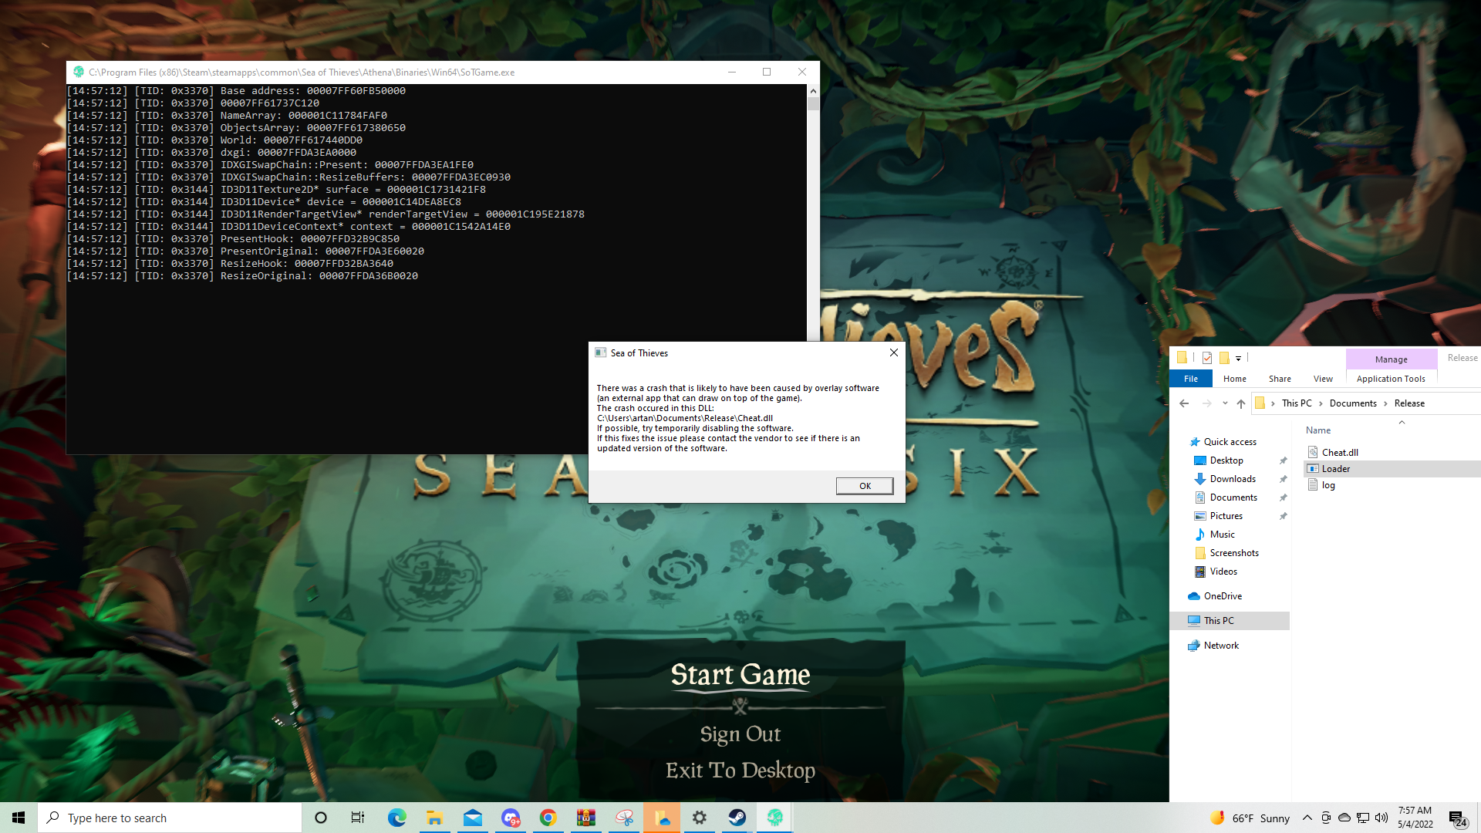
Task: Select the Loader application file
Action: coord(1335,469)
